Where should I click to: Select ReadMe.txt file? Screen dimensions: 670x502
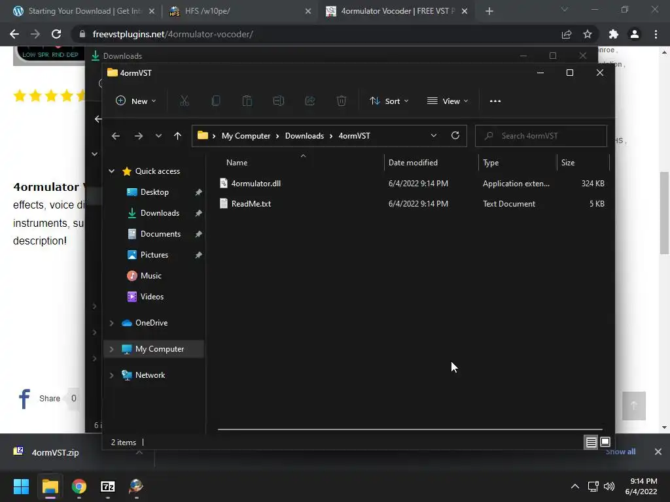point(251,204)
